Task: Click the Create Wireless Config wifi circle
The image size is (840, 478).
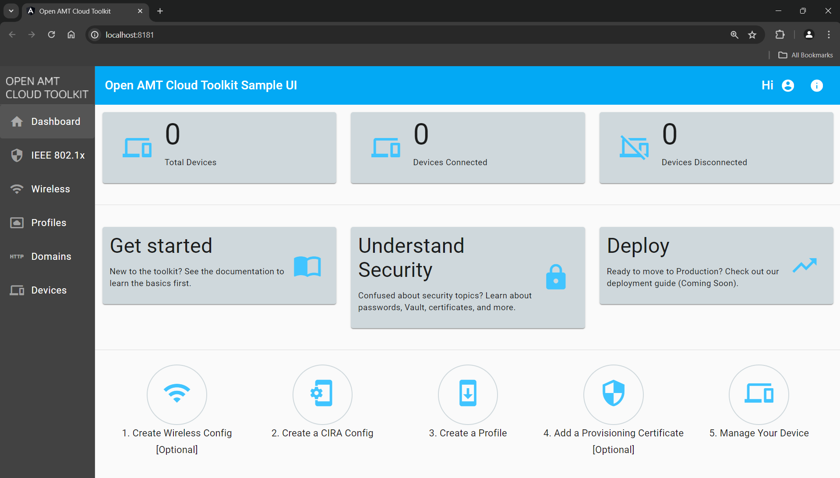Action: point(177,394)
